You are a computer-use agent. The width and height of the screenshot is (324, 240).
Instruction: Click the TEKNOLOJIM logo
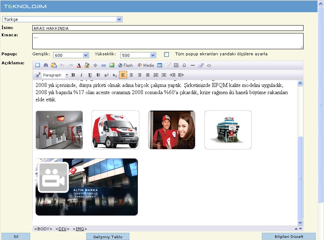coord(25,6)
